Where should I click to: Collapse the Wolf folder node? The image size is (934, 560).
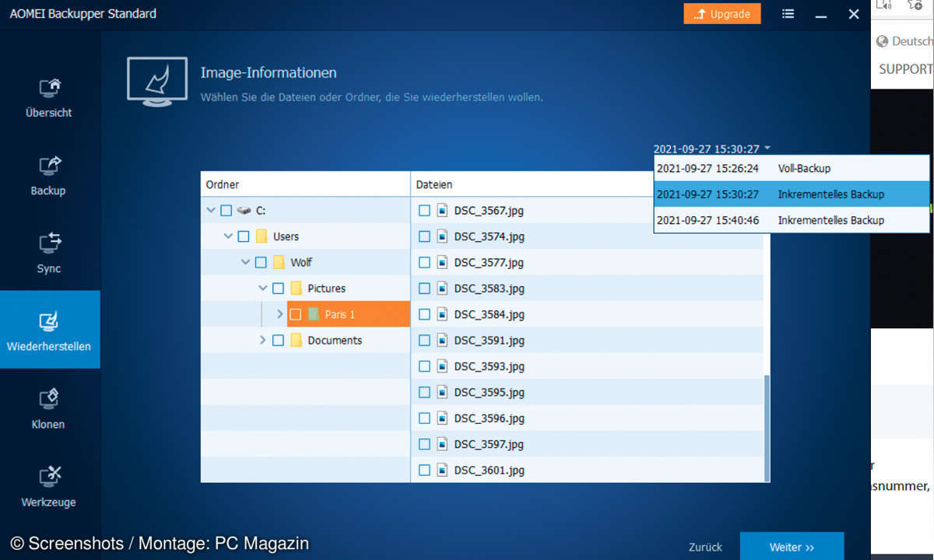tap(245, 262)
